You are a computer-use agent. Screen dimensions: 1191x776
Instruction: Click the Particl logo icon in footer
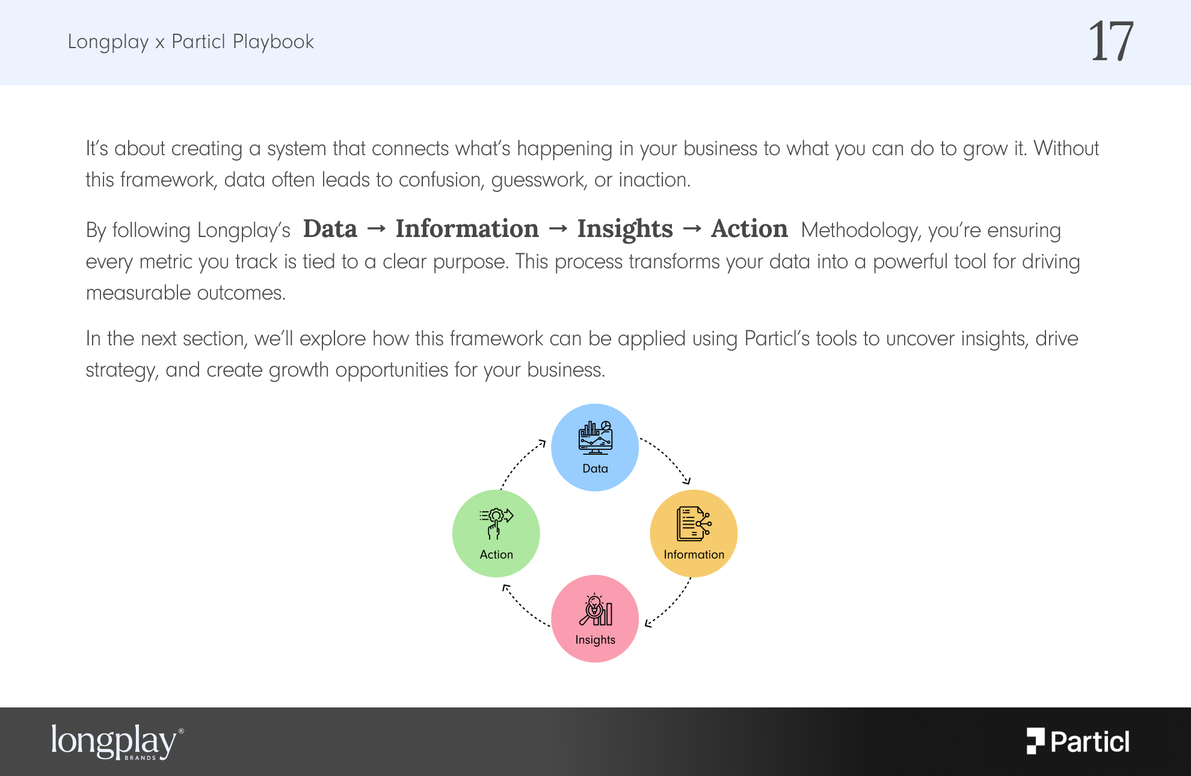1035,741
